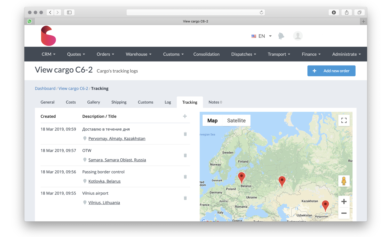Delete the Samara OTW tracking entry
Image resolution: width=391 pixels, height=237 pixels.
point(185,155)
